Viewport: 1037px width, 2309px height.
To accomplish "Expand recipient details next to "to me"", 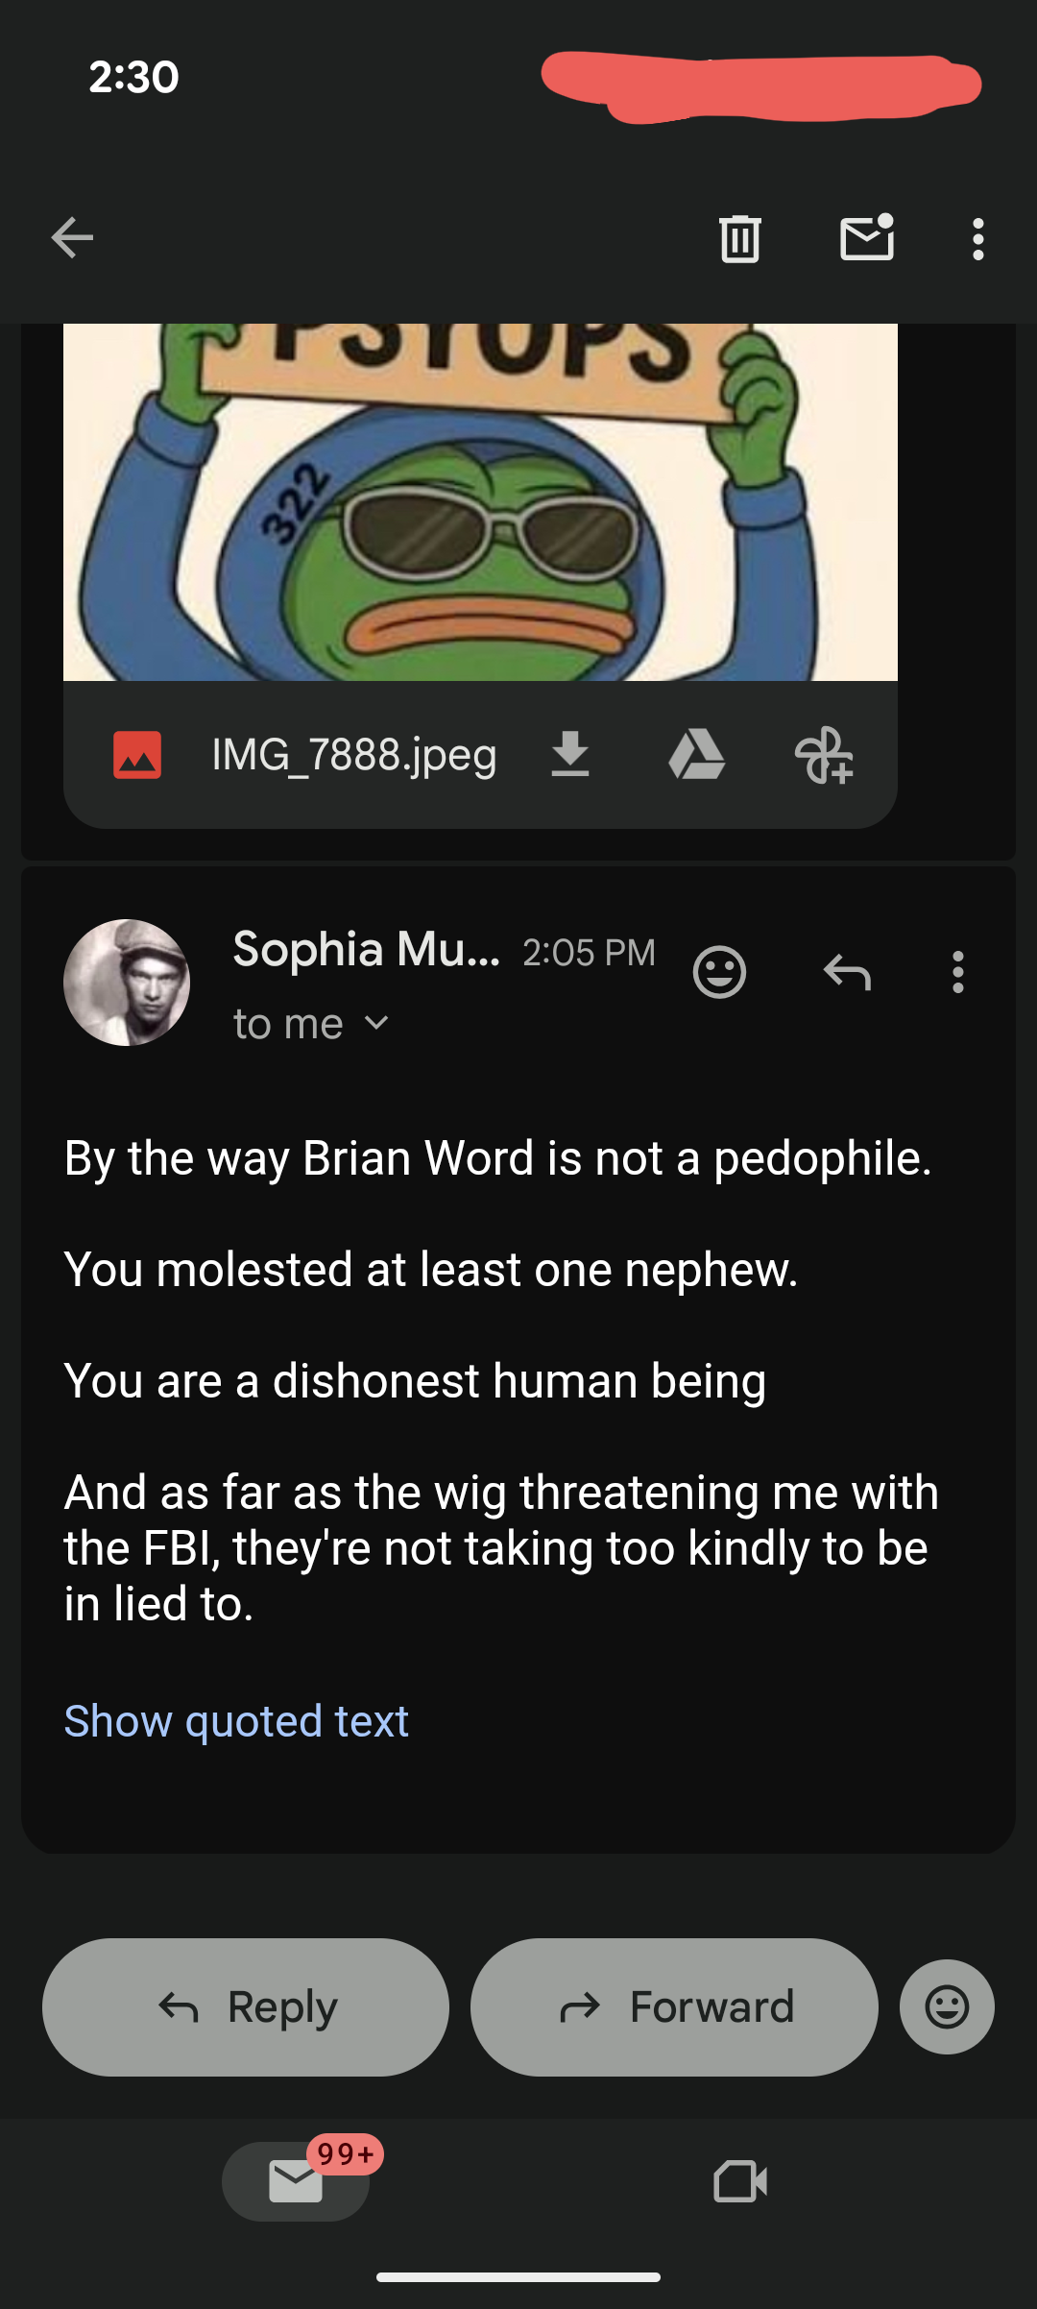I will pos(377,1024).
